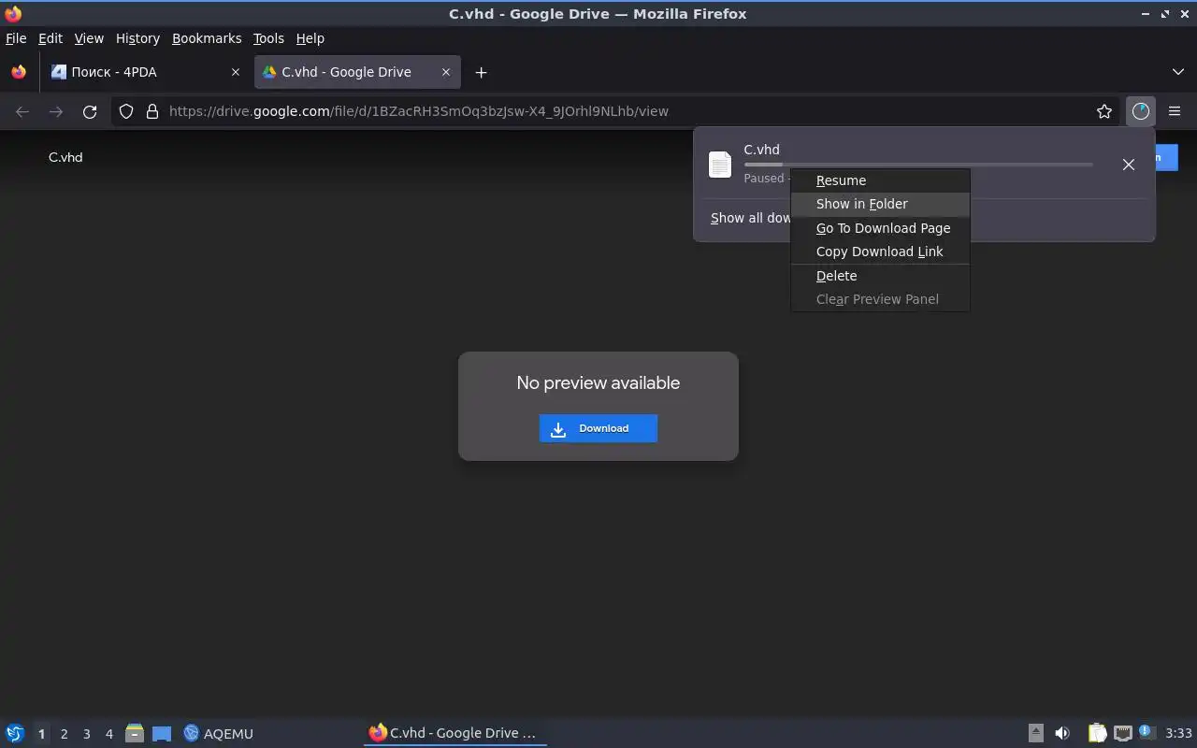1197x748 pixels.
Task: Focus the C.vhd Firefox taskbar entry
Action: (454, 733)
